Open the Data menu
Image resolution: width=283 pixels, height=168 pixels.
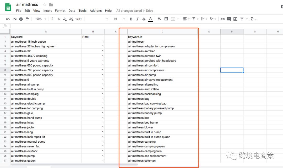click(72, 11)
